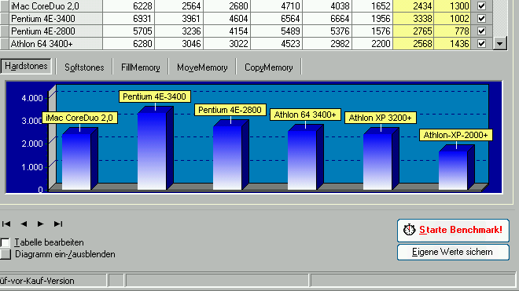Go to next record arrow
This screenshot has width=519, height=291.
tap(40, 224)
